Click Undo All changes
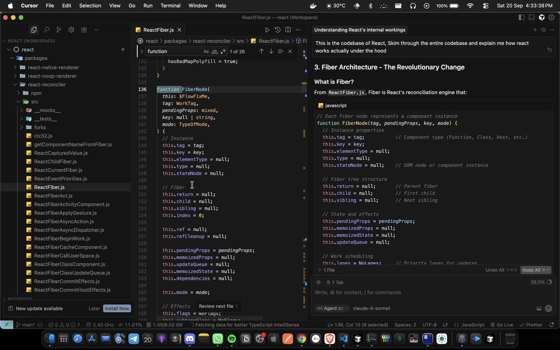Screen dimensions: 560x350 tap(501, 270)
